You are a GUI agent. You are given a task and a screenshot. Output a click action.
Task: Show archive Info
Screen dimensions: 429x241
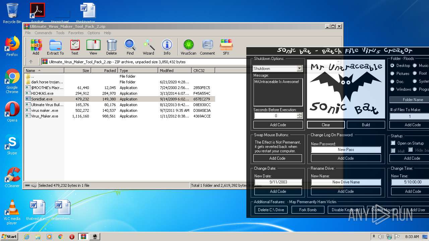[x=167, y=47]
